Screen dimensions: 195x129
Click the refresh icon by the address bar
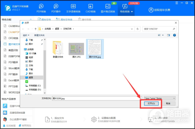click(x=137, y=29)
